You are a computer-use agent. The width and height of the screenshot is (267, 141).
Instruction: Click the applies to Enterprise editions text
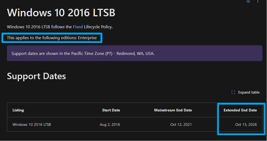pyautogui.click(x=52, y=38)
